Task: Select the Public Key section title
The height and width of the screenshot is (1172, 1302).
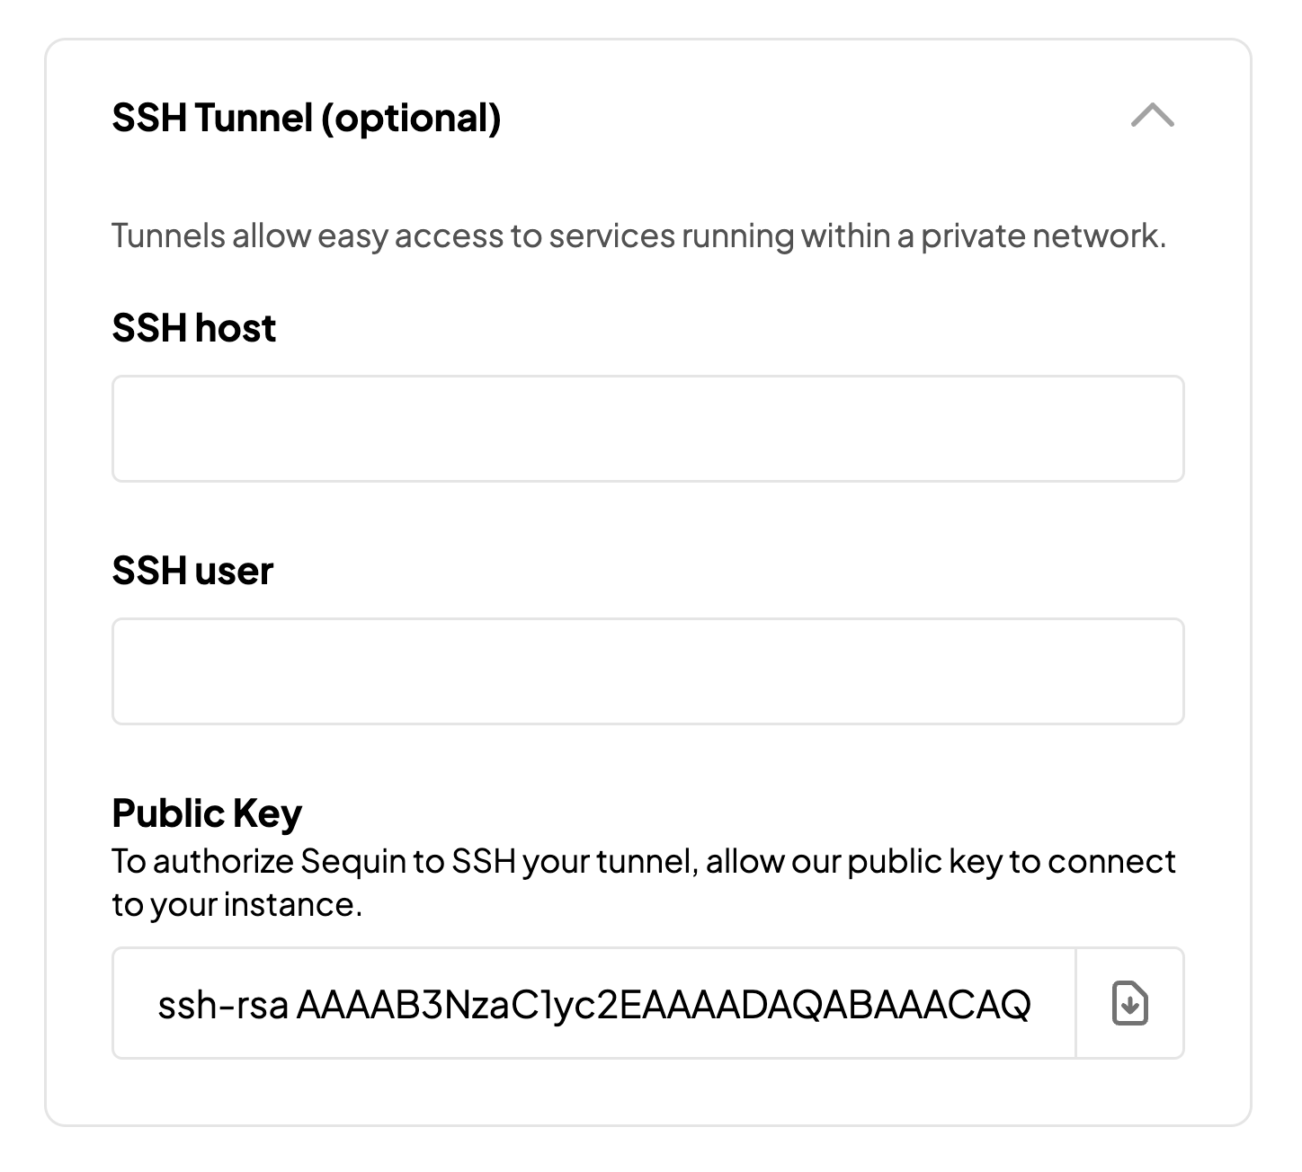Action: pos(207,812)
